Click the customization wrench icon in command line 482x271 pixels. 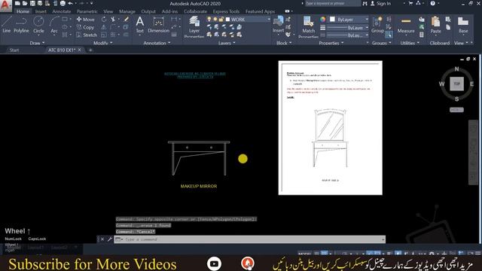pyautogui.click(x=110, y=239)
